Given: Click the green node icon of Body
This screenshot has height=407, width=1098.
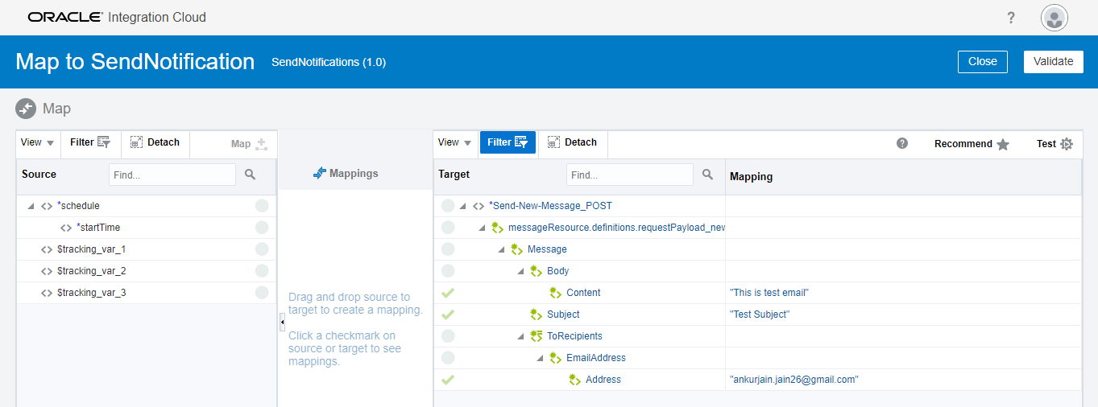Looking at the screenshot, I should tap(536, 271).
